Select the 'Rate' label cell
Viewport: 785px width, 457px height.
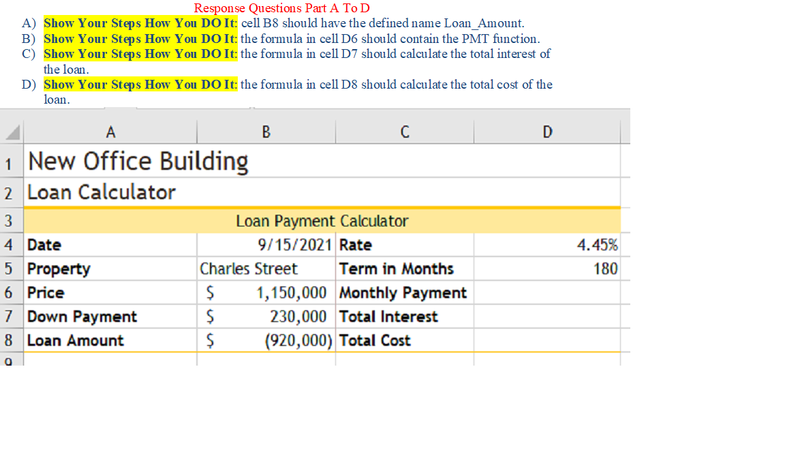[x=405, y=245]
